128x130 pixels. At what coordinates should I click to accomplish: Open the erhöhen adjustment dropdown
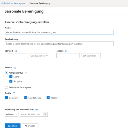[12, 114]
